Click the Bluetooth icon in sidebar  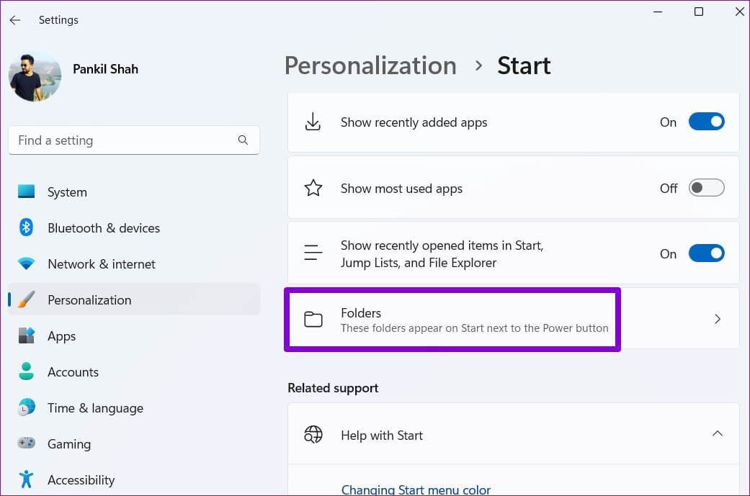27,227
